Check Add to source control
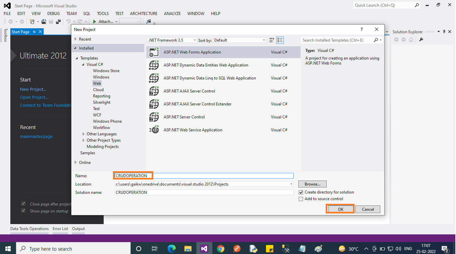 pyautogui.click(x=301, y=199)
